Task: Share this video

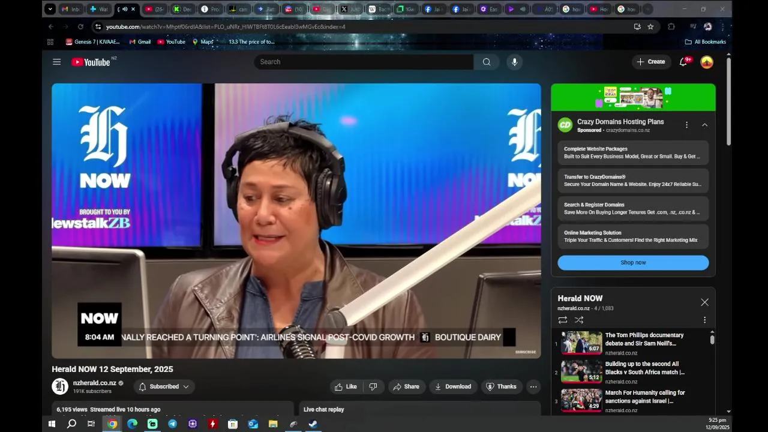Action: click(x=406, y=386)
